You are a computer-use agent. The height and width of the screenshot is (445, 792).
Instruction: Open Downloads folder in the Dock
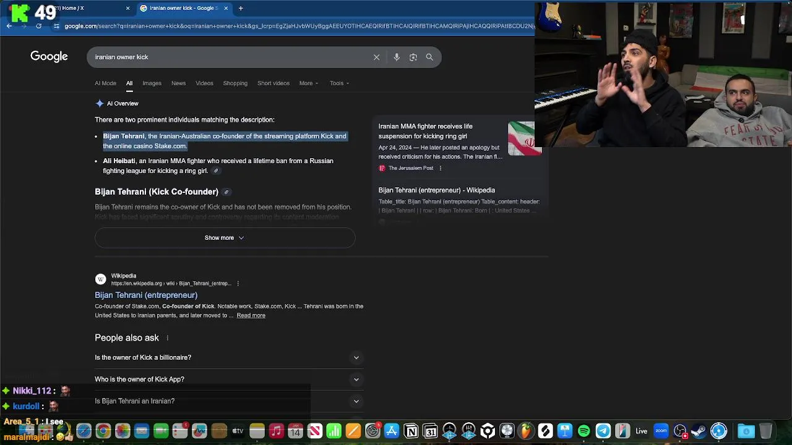point(746,431)
